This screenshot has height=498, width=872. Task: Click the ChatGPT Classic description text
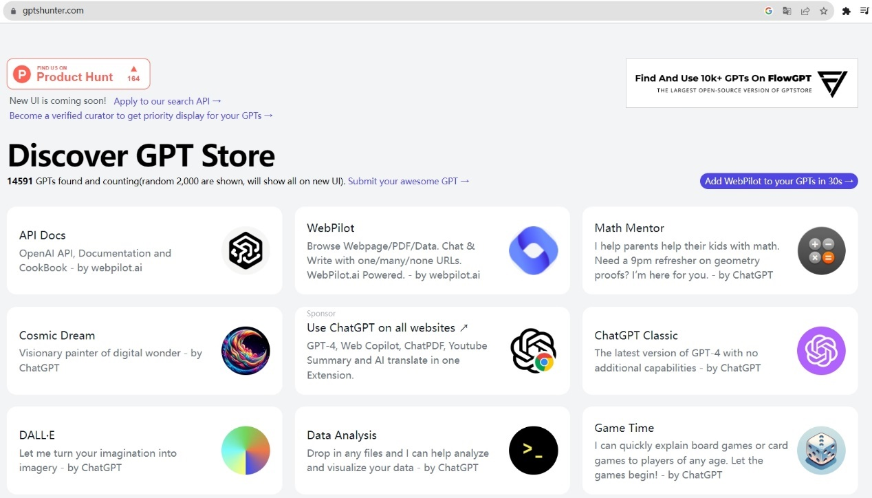tap(677, 360)
